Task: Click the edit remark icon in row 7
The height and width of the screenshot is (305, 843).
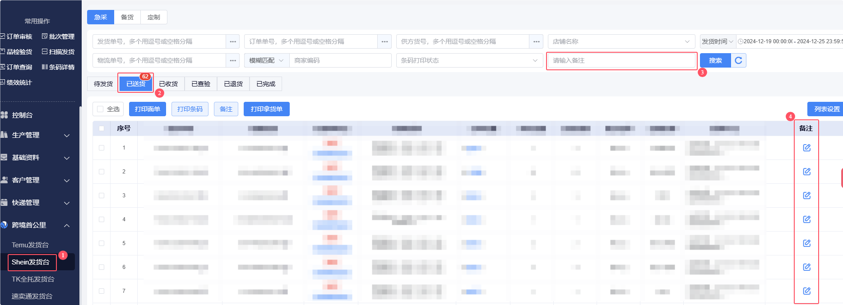Action: coord(806,291)
